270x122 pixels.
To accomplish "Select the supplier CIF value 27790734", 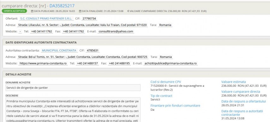I will click(89, 19).
